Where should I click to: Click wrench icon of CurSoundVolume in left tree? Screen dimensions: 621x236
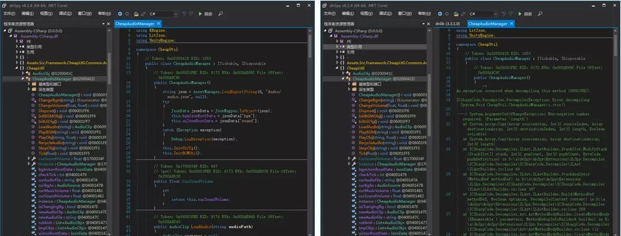pos(34,158)
